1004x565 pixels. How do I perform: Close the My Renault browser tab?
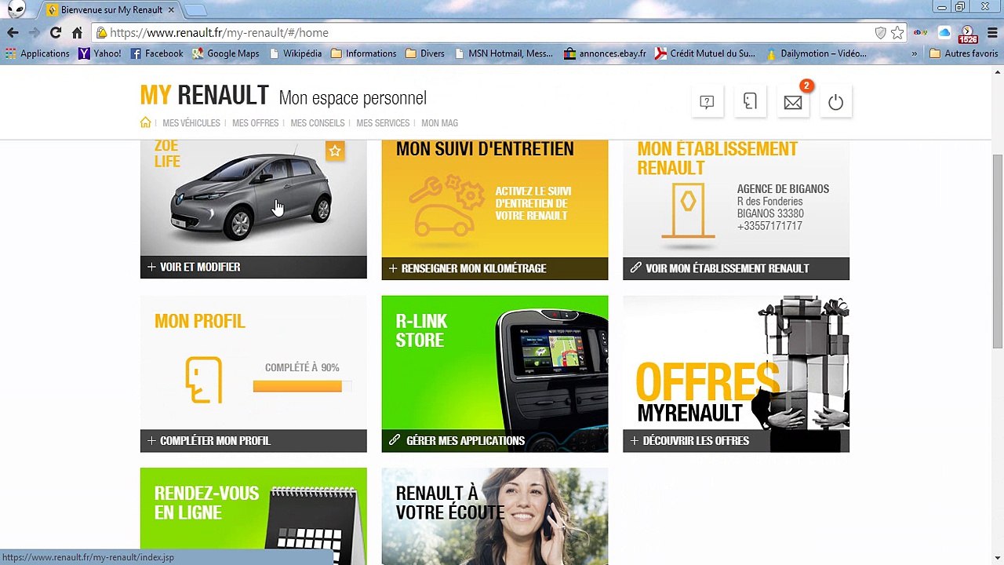171,9
